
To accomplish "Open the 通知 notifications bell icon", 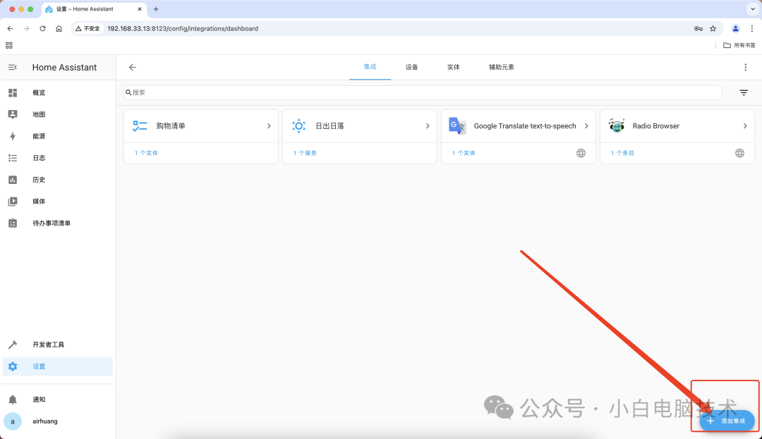I will point(13,400).
